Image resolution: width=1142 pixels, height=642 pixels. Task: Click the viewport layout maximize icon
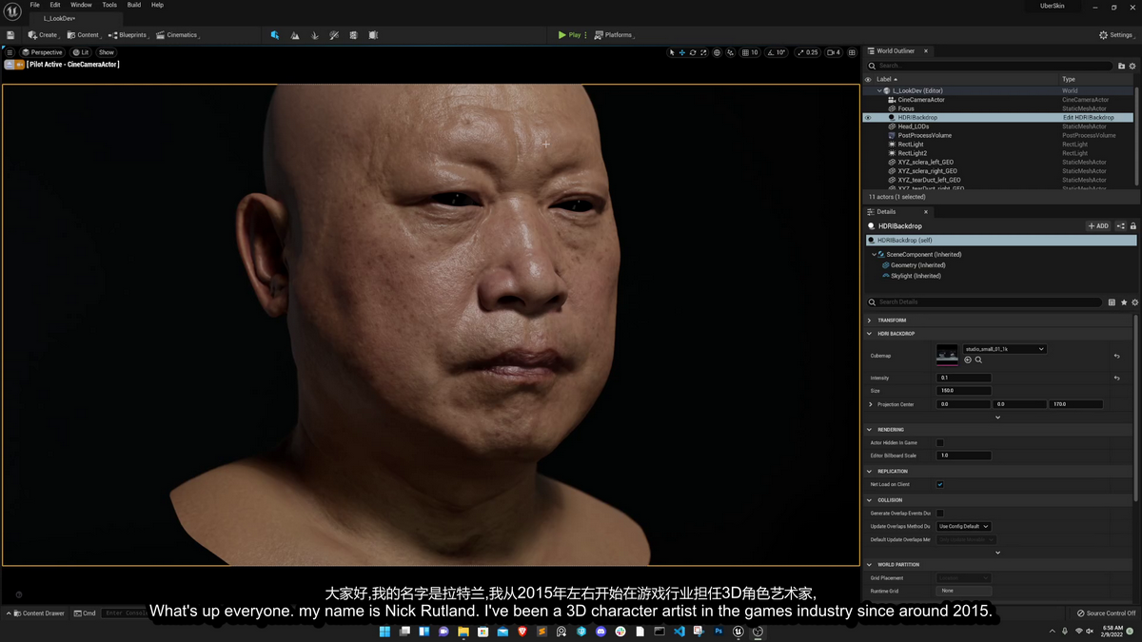tap(853, 52)
